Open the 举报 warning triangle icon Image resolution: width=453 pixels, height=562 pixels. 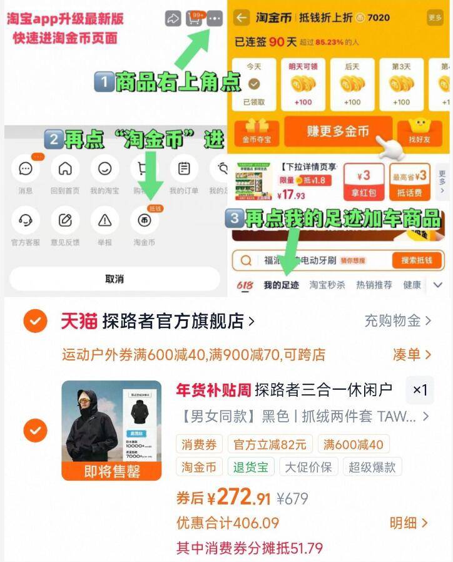(104, 220)
